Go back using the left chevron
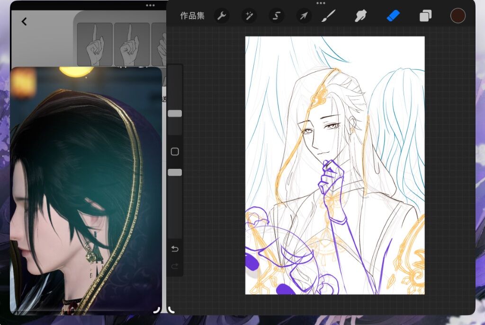 click(24, 21)
